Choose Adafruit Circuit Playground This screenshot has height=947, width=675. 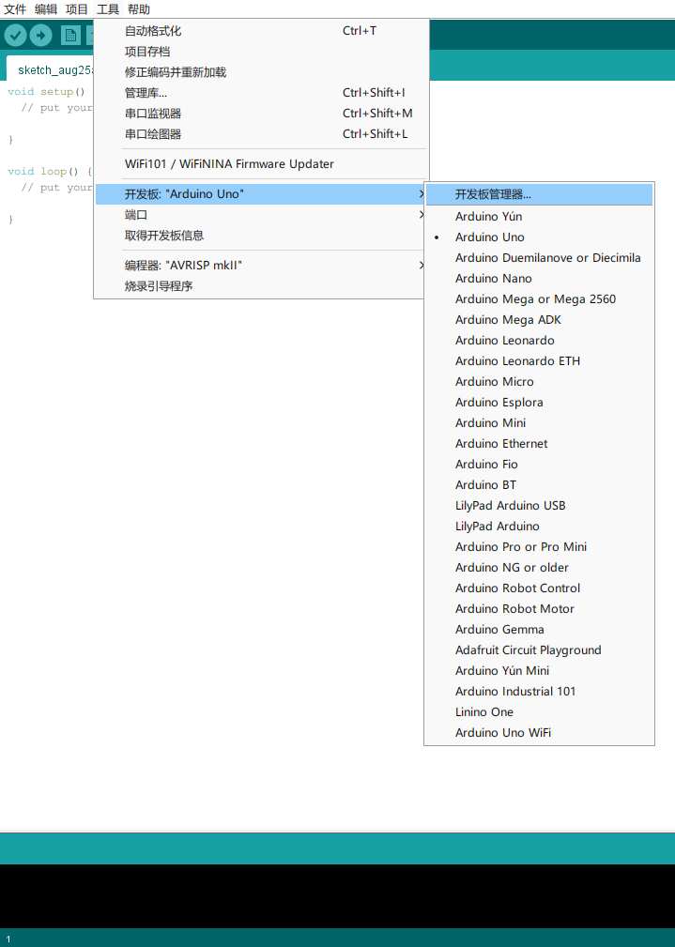pos(539,649)
